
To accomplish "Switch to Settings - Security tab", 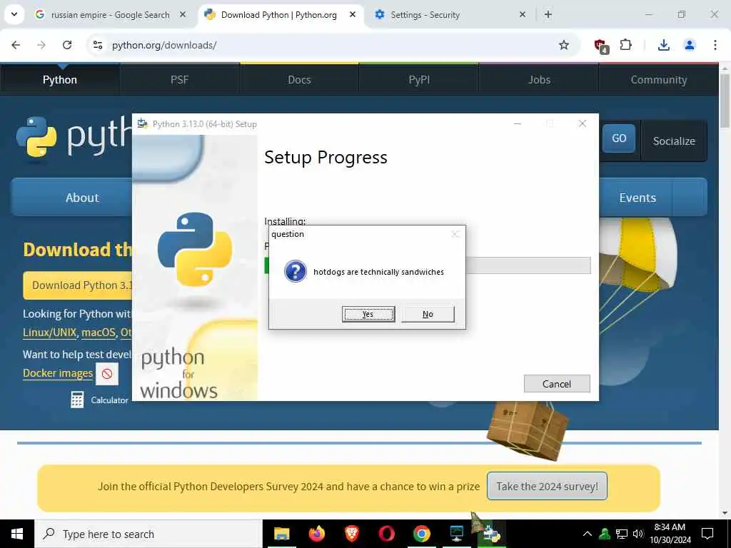I will coord(425,15).
